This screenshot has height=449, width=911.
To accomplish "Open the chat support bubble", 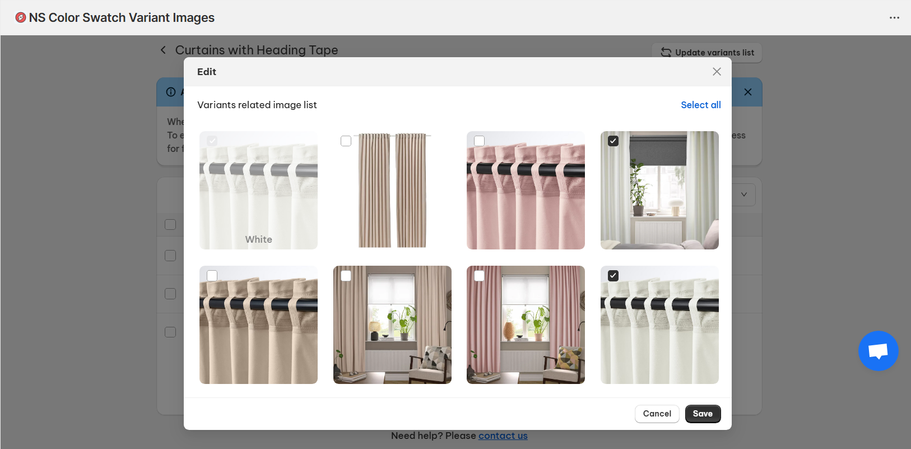I will 878,351.
